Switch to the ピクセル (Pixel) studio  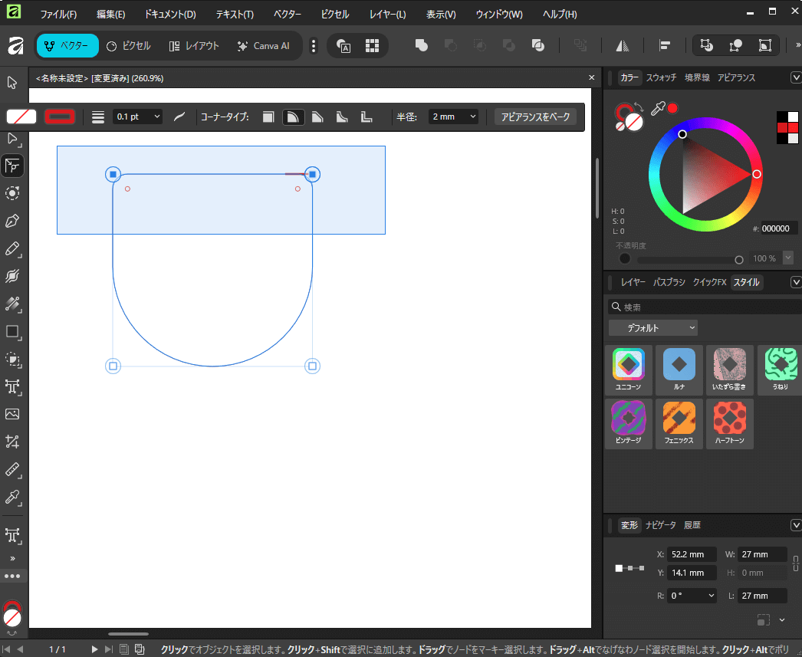pos(129,46)
